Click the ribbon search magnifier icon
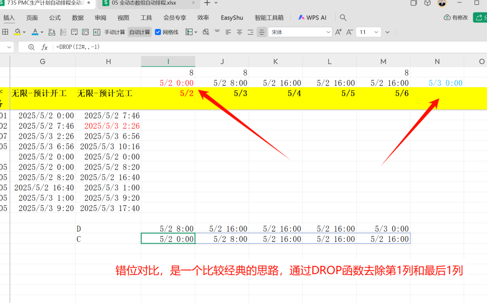 point(343,18)
